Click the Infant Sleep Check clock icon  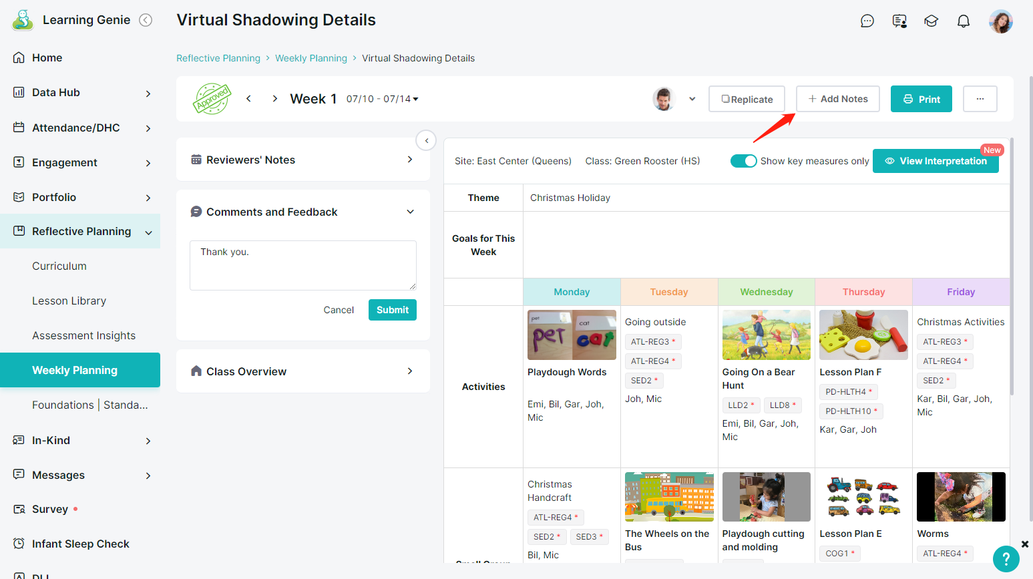tap(19, 544)
